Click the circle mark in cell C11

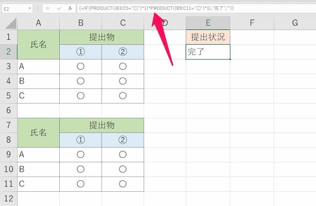(x=122, y=184)
